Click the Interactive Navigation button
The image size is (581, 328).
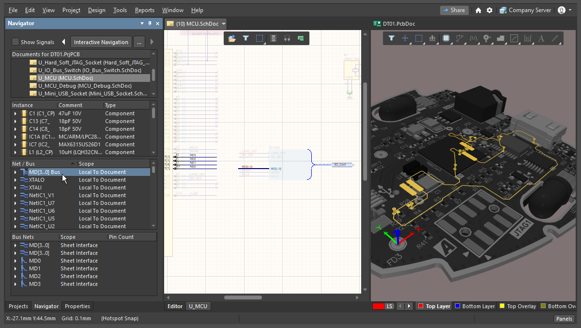[101, 42]
